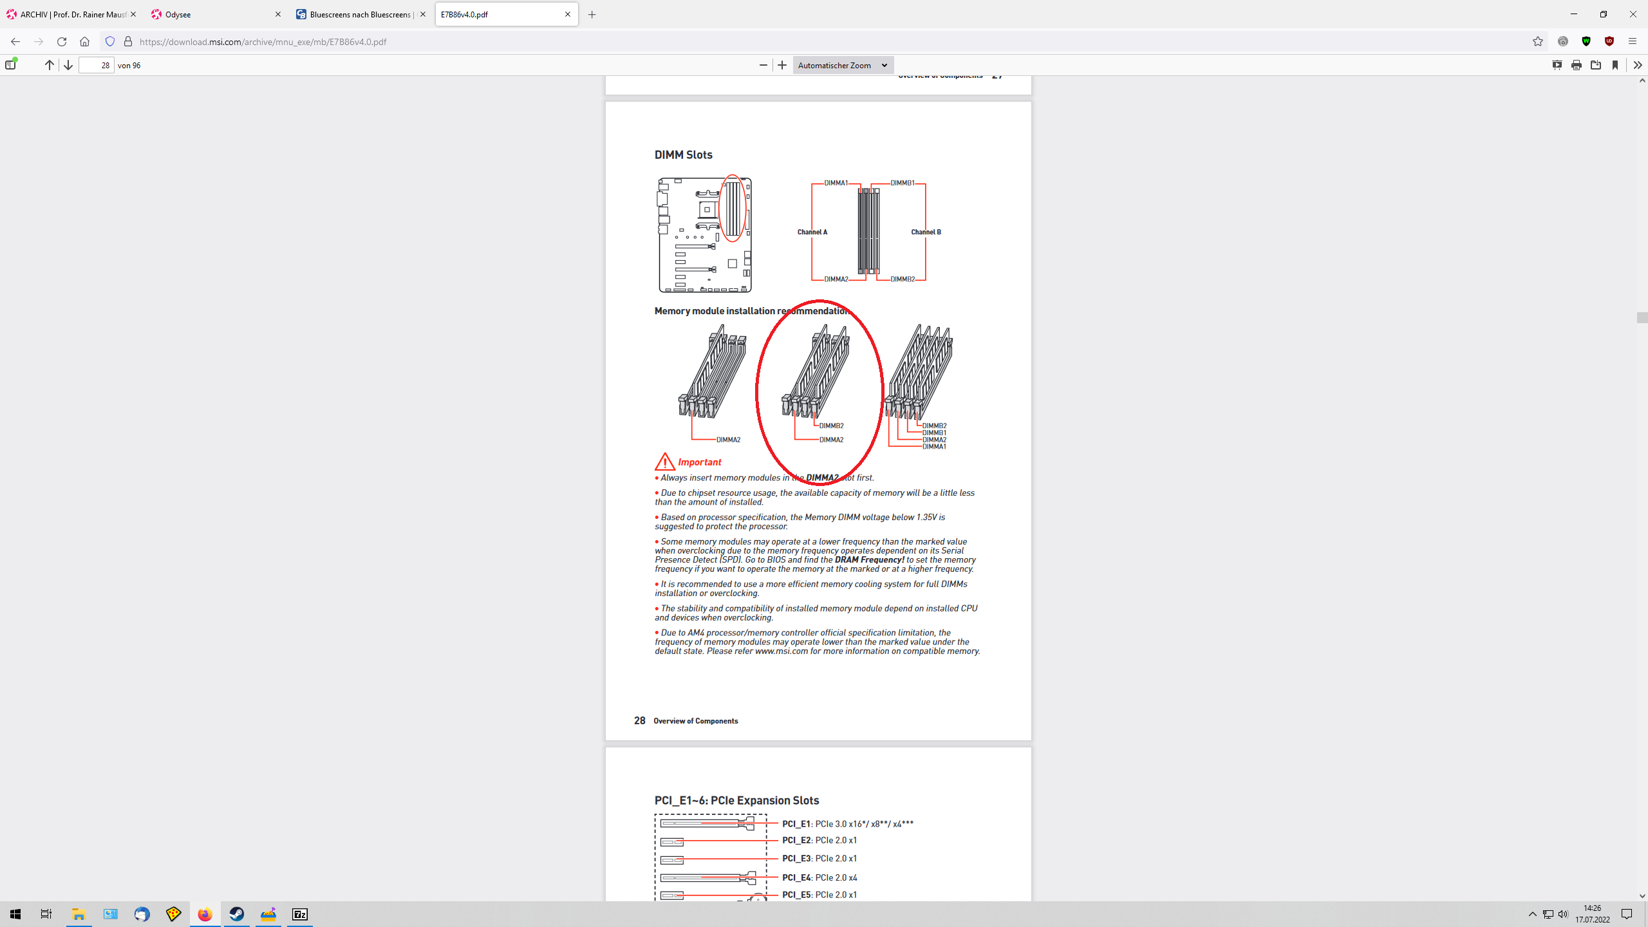Toggle tracking protection via the shield icon
Screen dimensions: 1648x927
[x=110, y=42]
